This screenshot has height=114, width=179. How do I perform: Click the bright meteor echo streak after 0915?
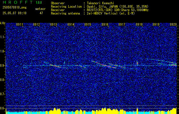(104, 64)
